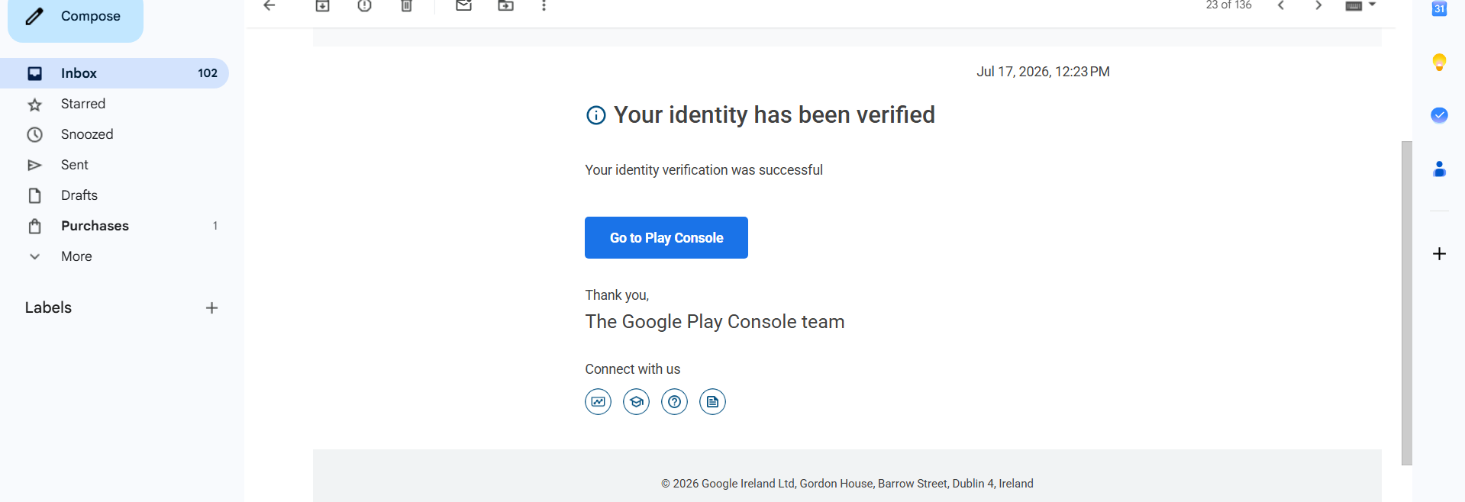Viewport: 1465px width, 502px height.
Task: Open Google Calendar side panel
Action: (x=1439, y=8)
